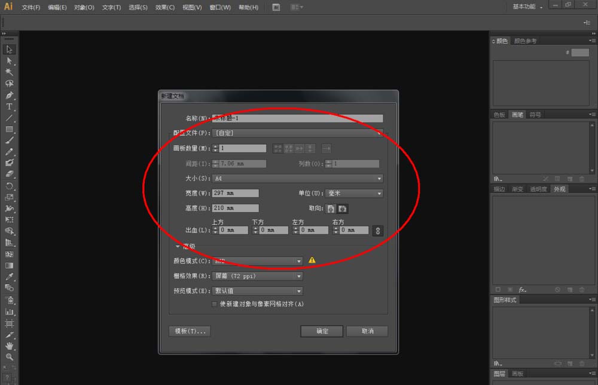Choose portrait orientation button

point(331,209)
